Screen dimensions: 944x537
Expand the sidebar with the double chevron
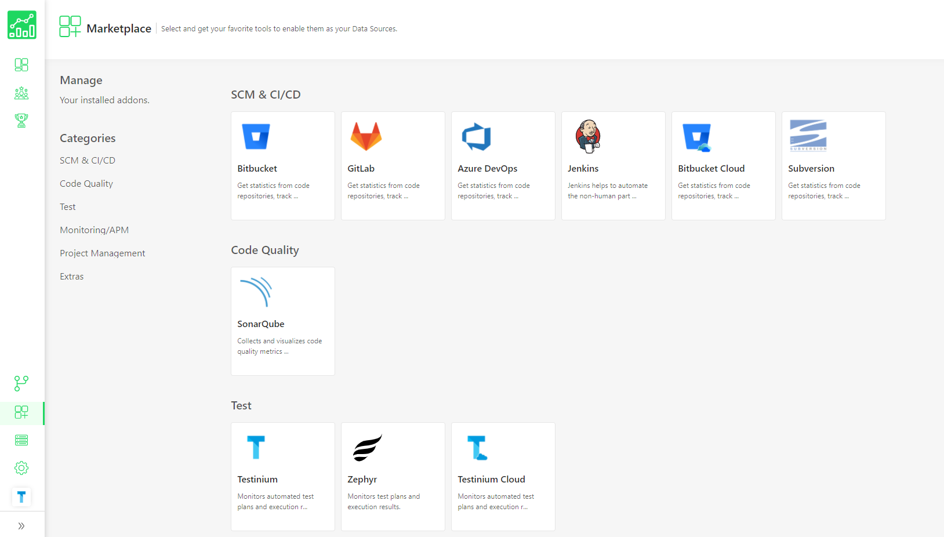(21, 526)
